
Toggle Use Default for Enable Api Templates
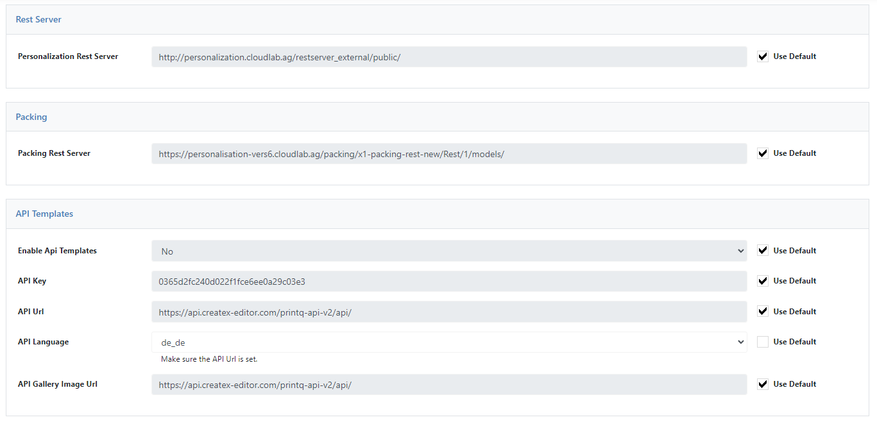tap(763, 251)
